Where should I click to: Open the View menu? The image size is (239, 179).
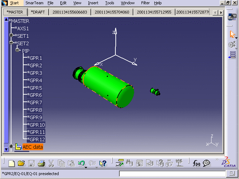click(77, 3)
